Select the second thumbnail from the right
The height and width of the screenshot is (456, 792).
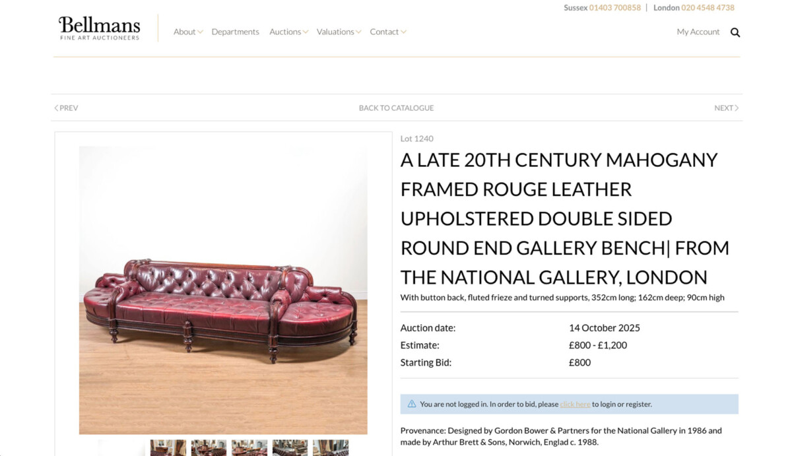(290, 448)
